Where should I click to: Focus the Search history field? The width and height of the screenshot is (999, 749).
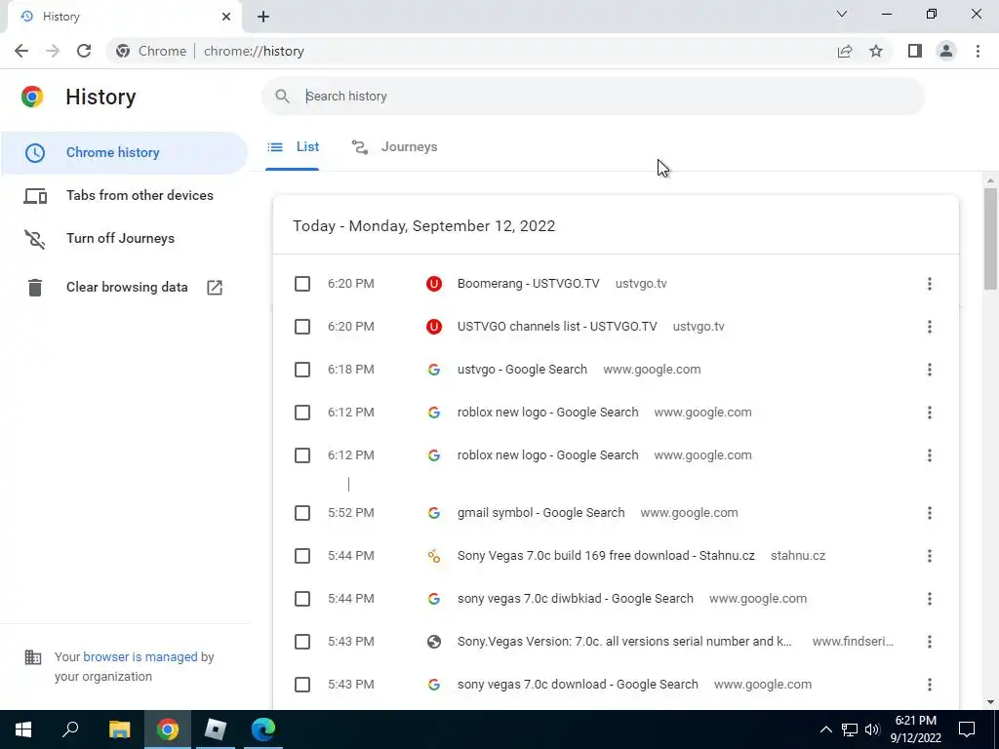592,97
